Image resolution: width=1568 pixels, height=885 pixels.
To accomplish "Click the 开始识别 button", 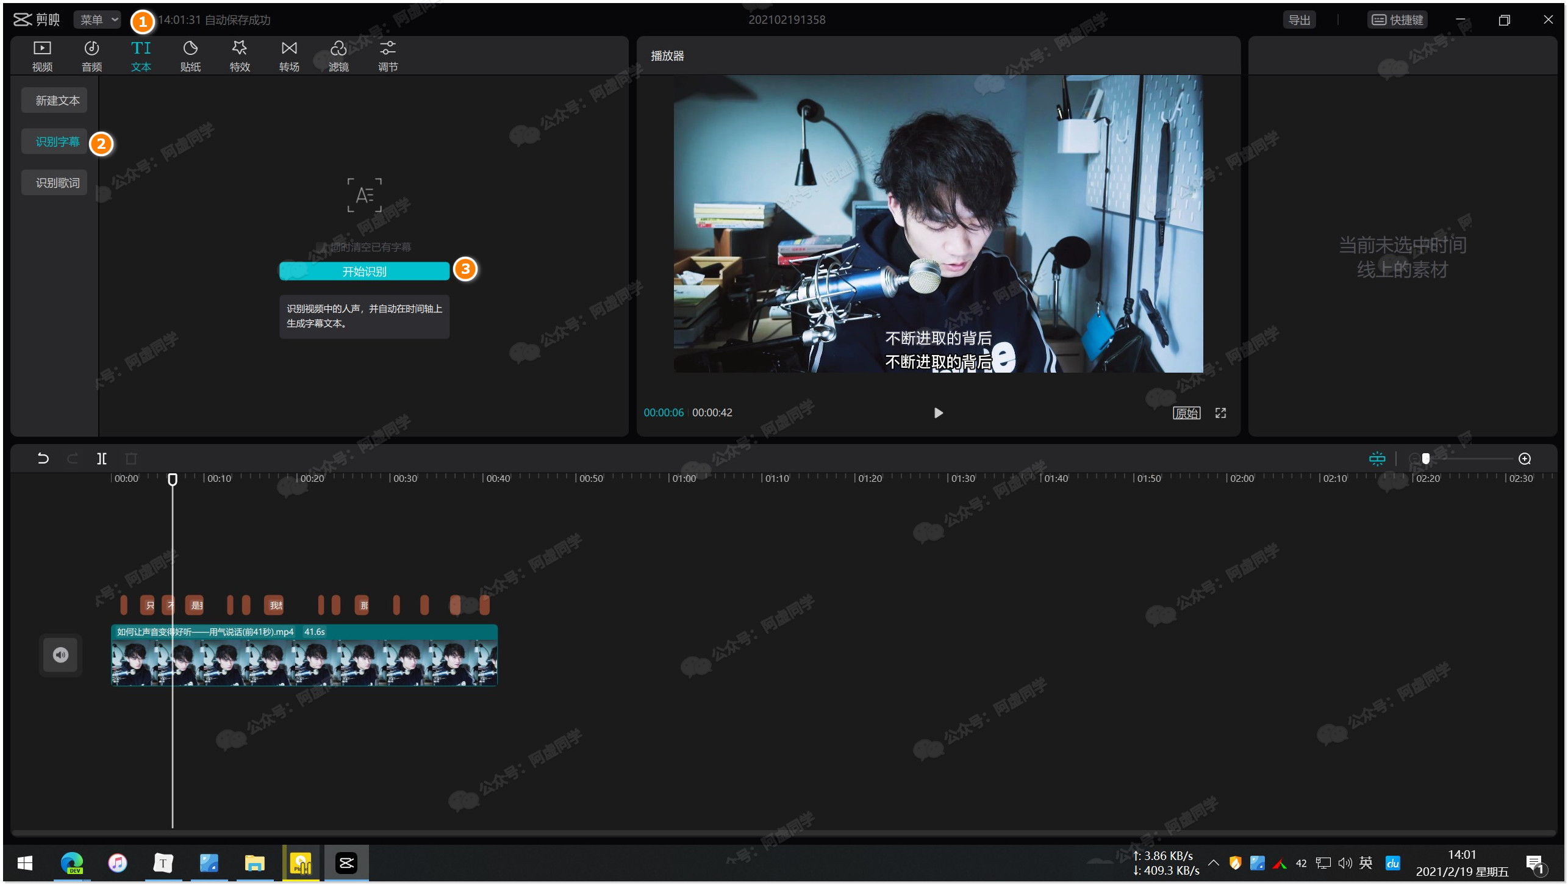I will [x=364, y=271].
